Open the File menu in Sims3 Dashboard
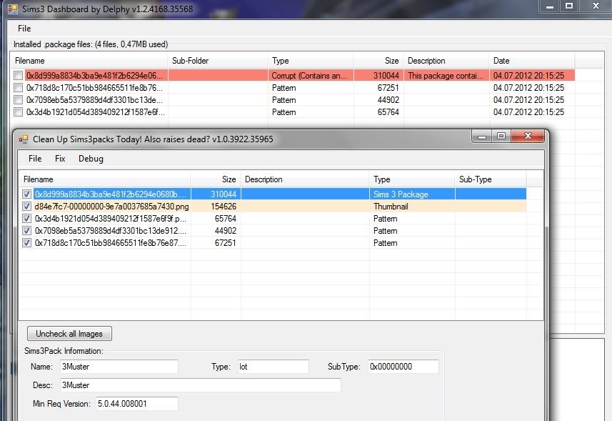Image resolution: width=612 pixels, height=421 pixels. pyautogui.click(x=24, y=29)
